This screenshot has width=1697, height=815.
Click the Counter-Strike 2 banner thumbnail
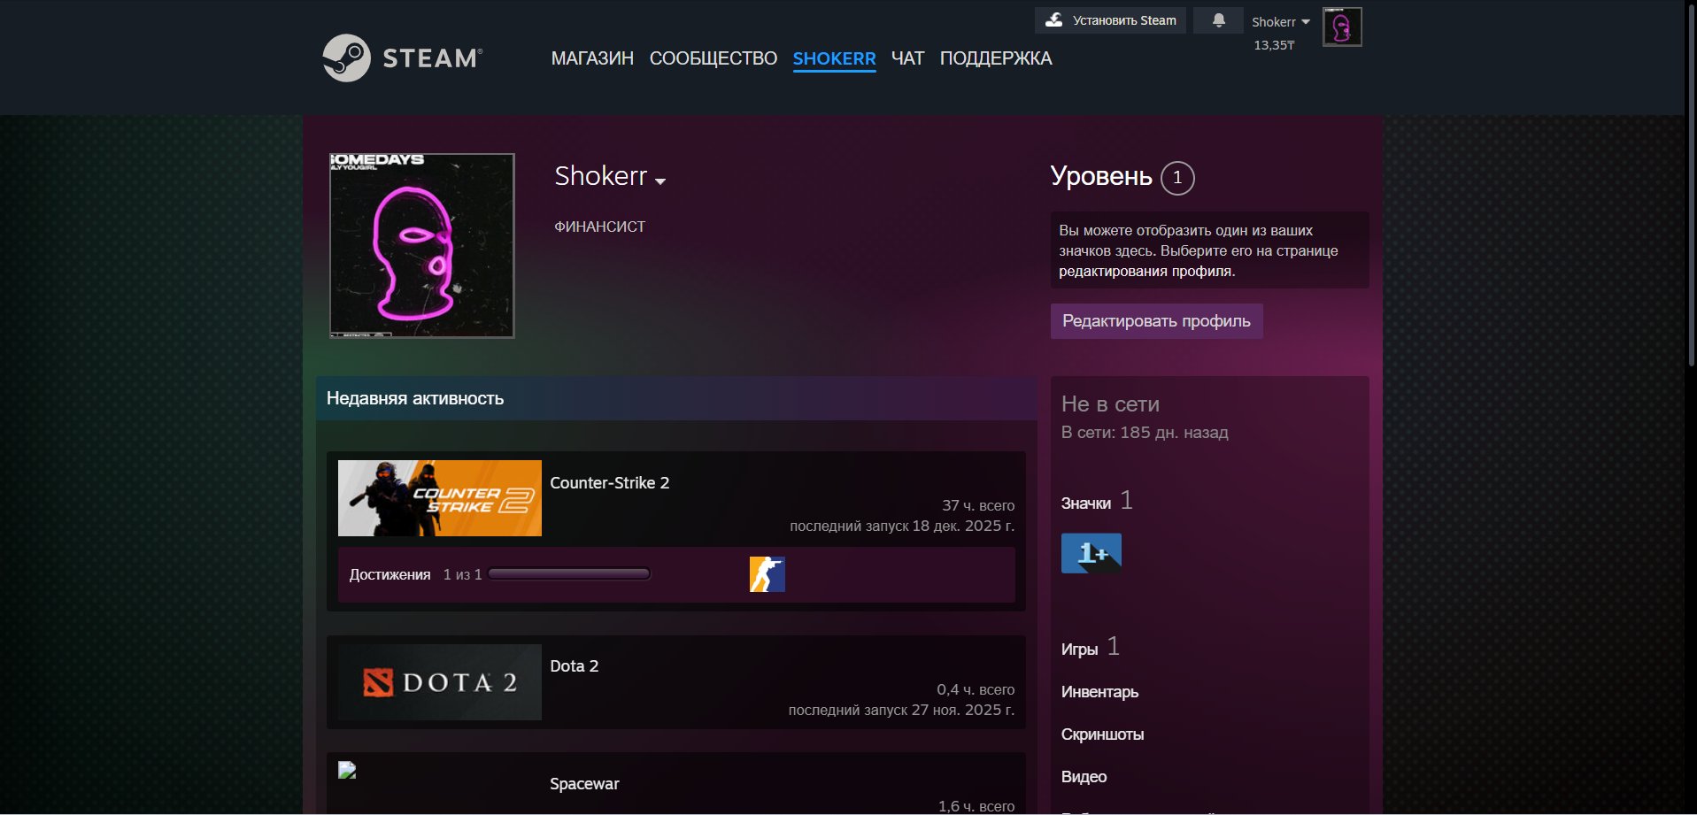440,498
